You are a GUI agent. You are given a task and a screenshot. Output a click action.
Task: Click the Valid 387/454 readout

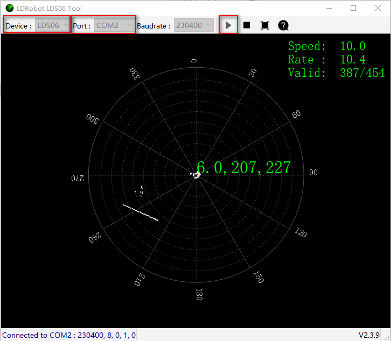tap(337, 73)
